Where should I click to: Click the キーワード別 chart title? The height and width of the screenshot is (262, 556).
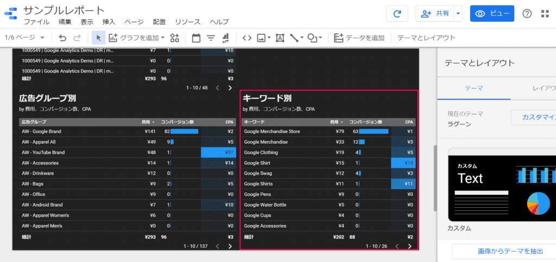click(267, 98)
